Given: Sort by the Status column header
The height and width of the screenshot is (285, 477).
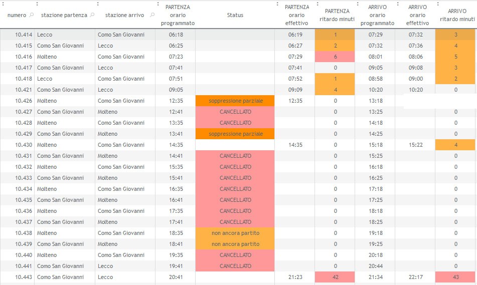Looking at the screenshot, I should point(235,15).
